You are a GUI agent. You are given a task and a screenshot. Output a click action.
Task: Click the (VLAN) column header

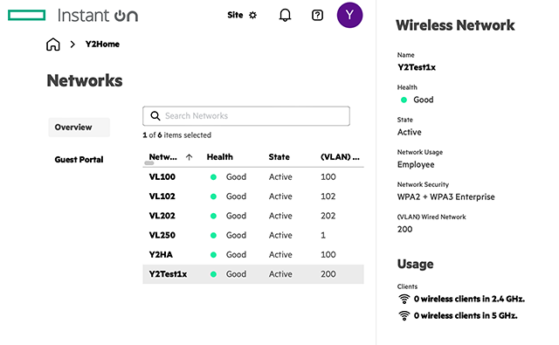coord(340,157)
